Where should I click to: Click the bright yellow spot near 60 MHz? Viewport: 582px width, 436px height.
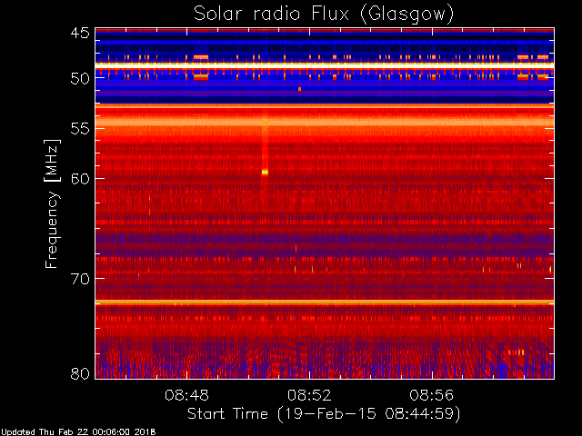(265, 172)
